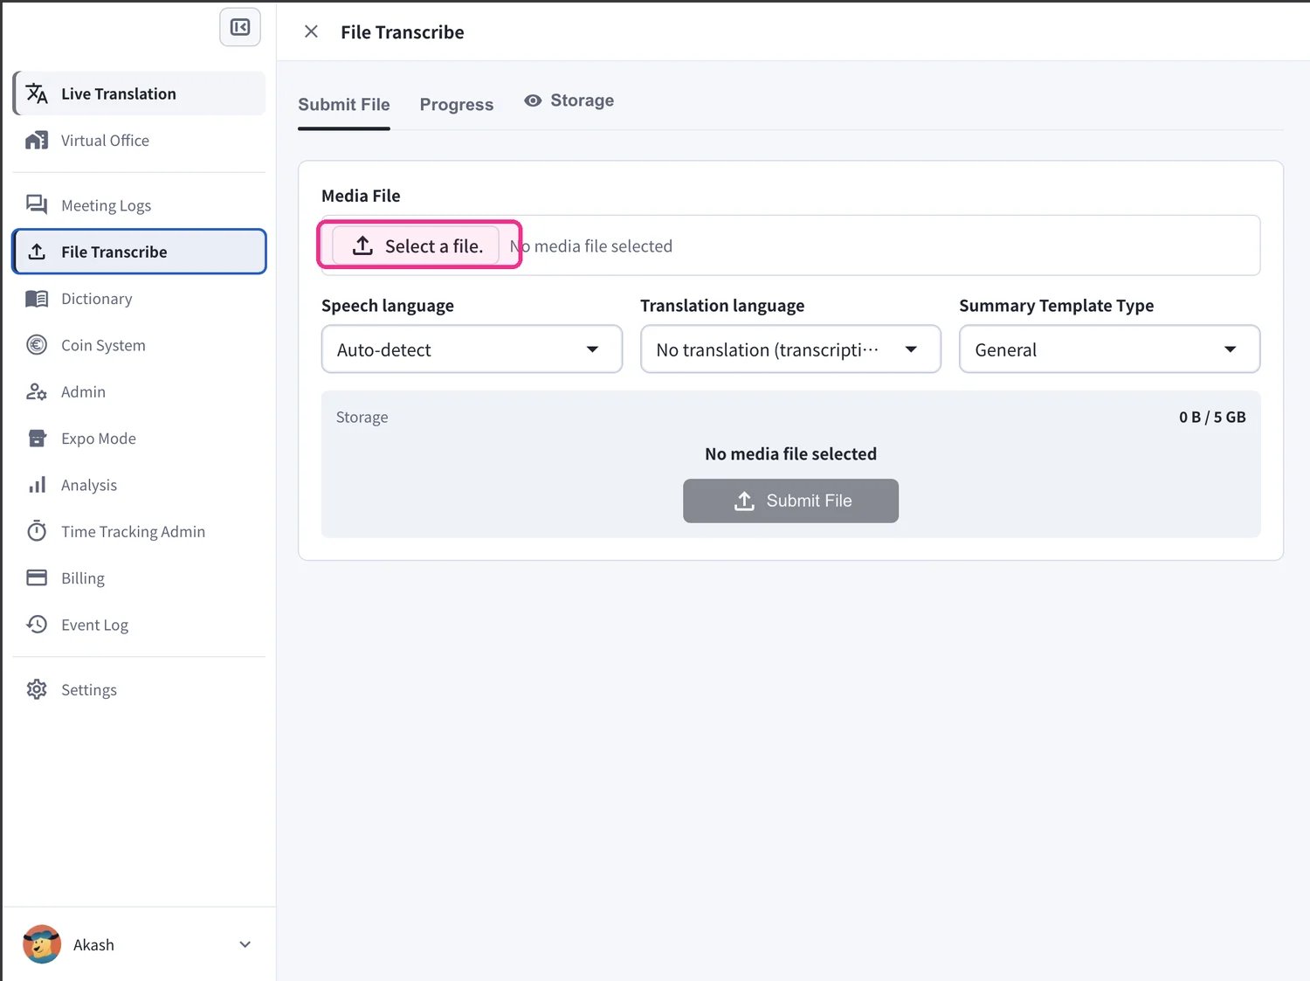Click the Analysis bar chart icon
The image size is (1310, 981).
37,485
